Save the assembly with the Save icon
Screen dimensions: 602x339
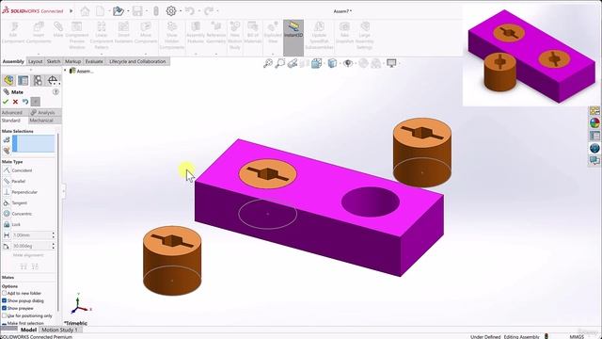pyautogui.click(x=137, y=11)
